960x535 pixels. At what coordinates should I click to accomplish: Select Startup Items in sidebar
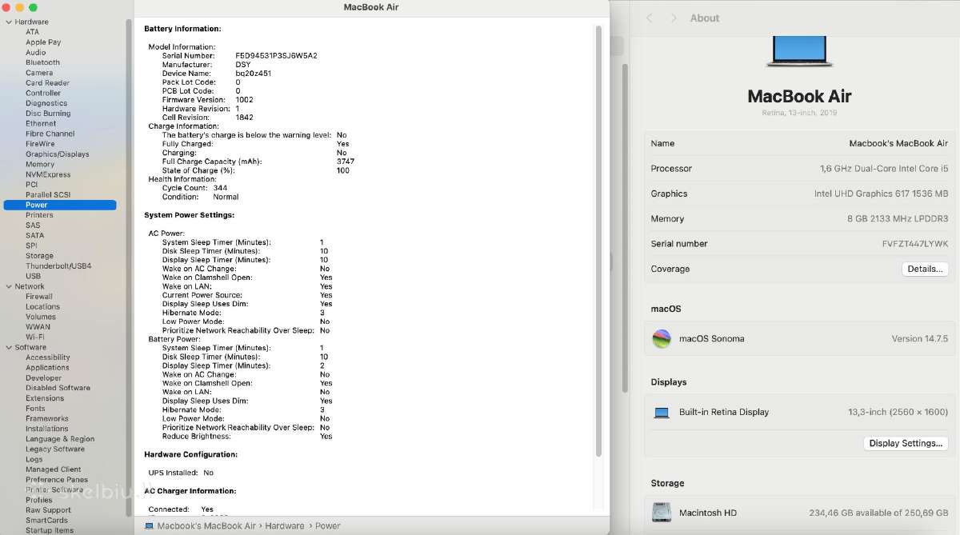[49, 530]
